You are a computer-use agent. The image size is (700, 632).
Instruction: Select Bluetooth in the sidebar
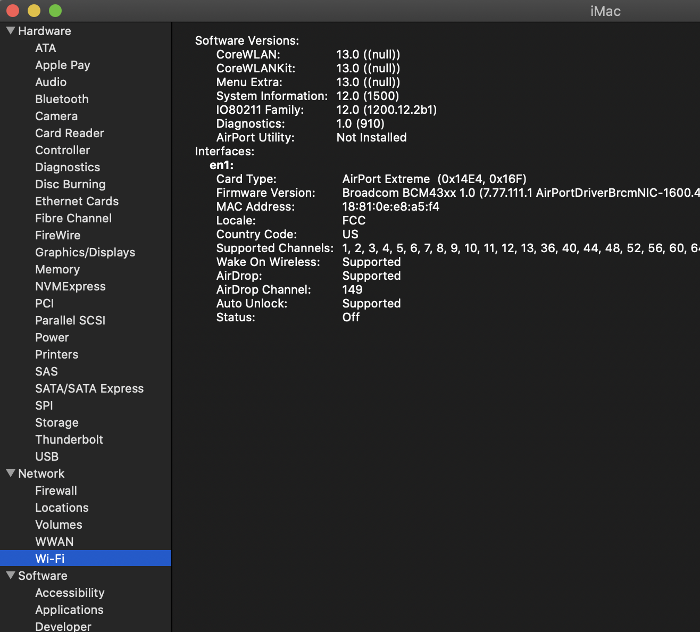point(62,99)
